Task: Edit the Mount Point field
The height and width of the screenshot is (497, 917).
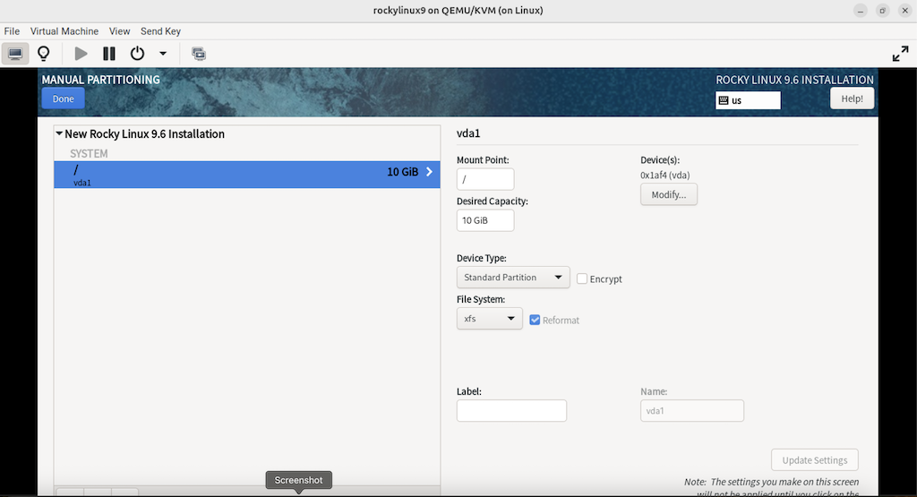Action: click(485, 179)
